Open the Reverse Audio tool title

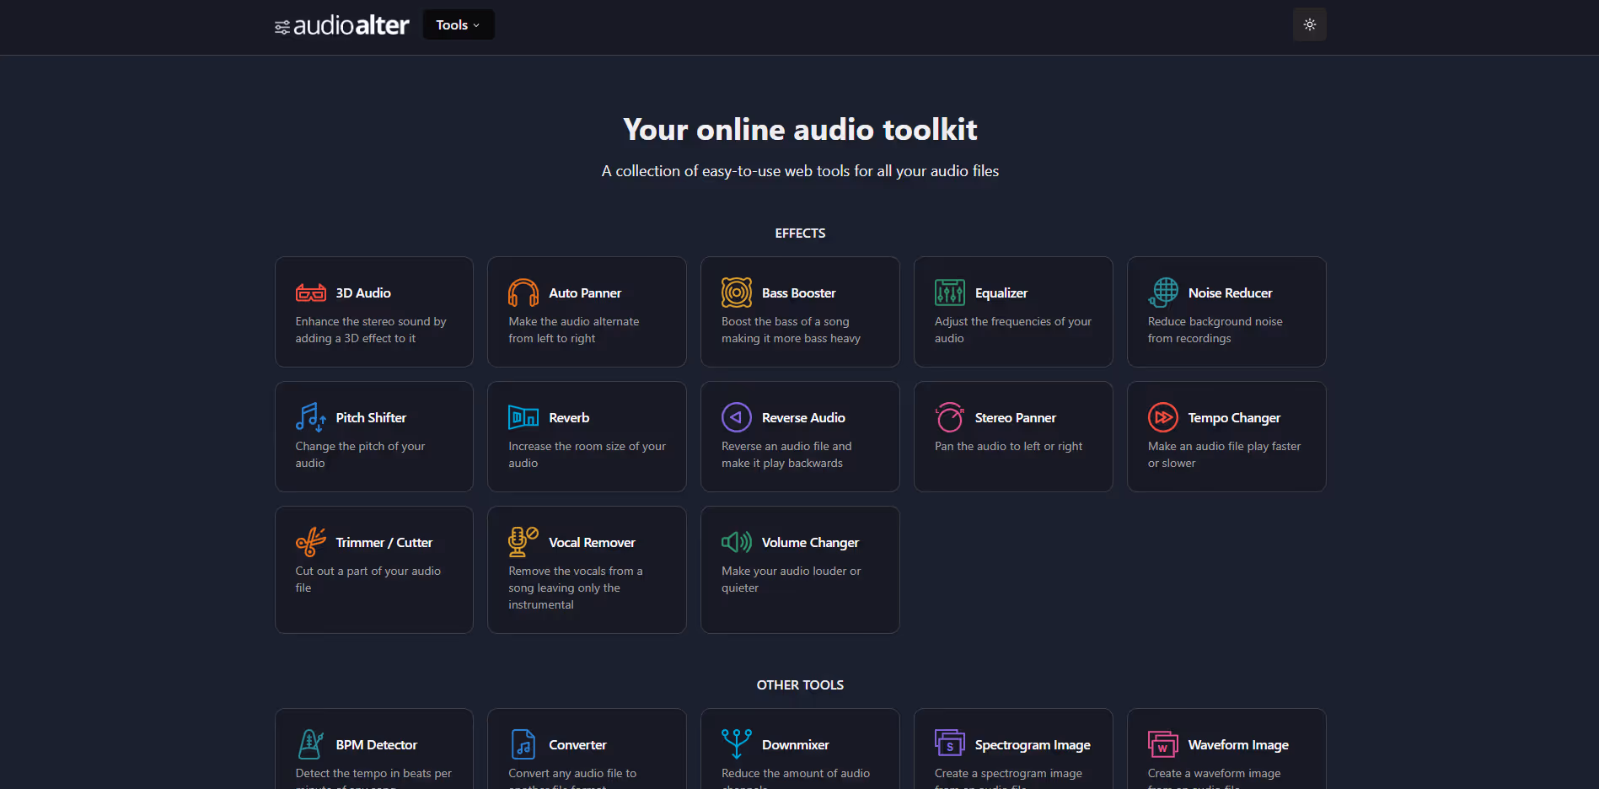click(803, 418)
